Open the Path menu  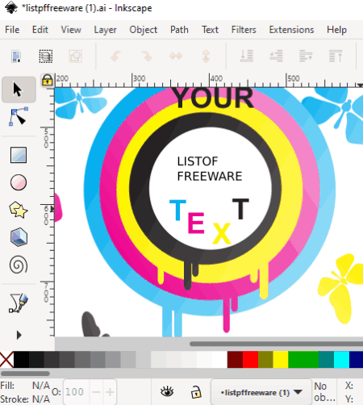pos(179,30)
